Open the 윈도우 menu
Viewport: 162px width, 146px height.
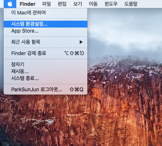(x=111, y=4)
